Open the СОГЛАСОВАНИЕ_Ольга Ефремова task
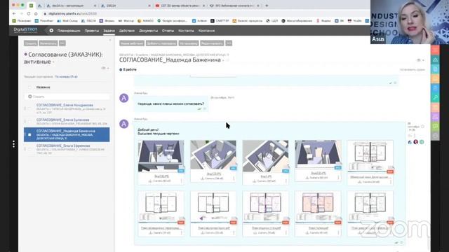Screen dimensions: 449x252 pos(63,146)
